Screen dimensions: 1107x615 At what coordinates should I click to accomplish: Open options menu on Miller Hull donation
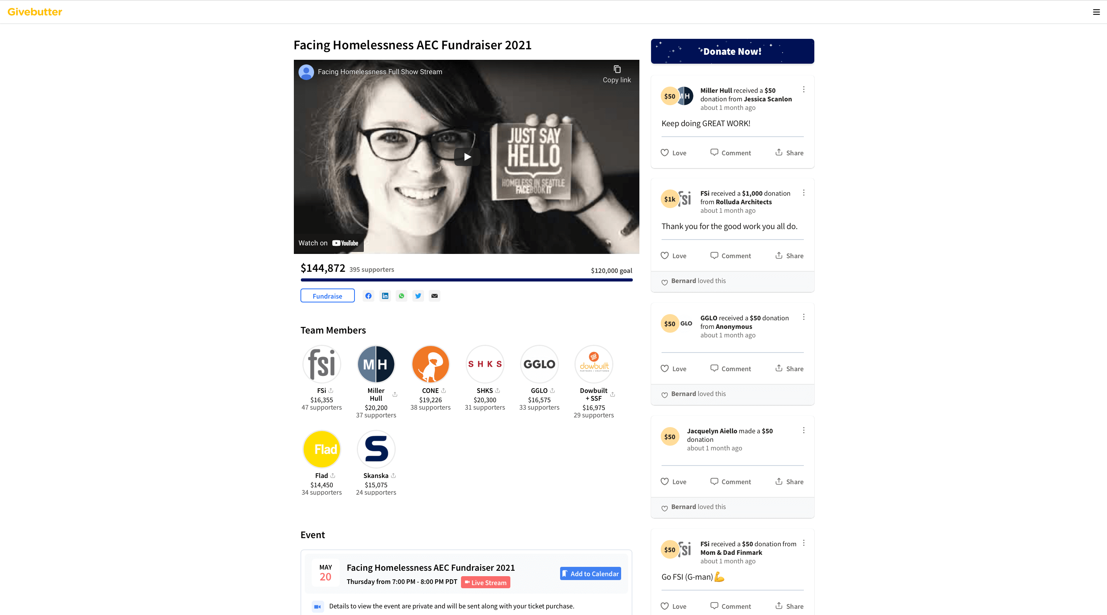(x=803, y=90)
